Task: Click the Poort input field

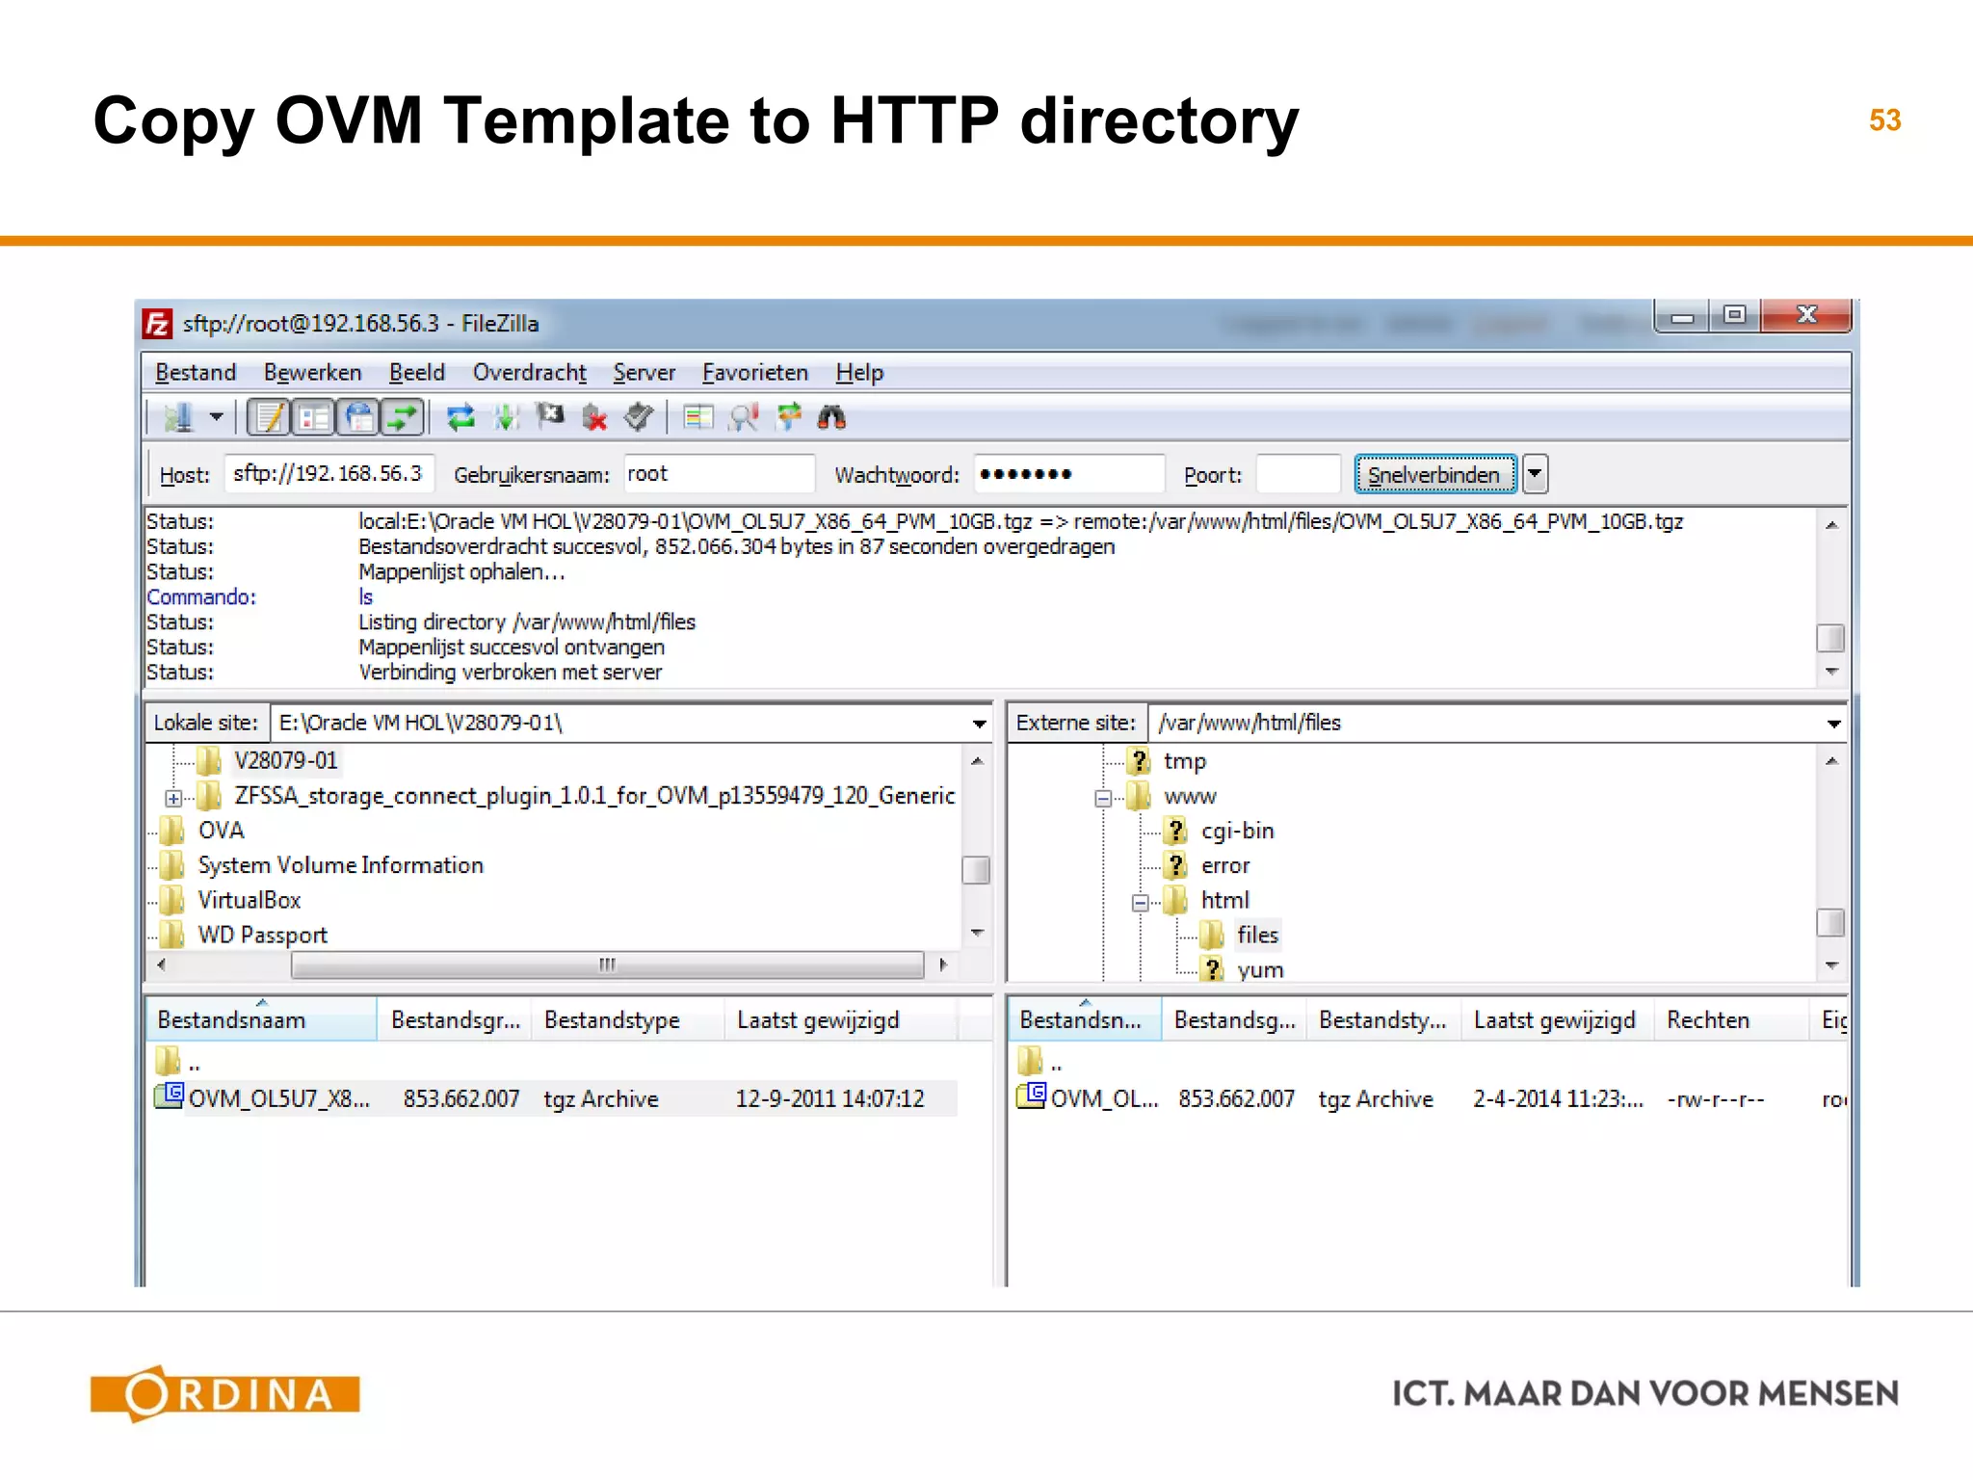Action: [1298, 474]
